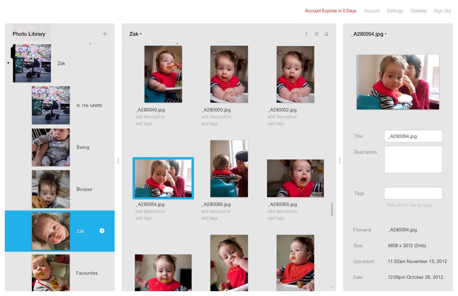Viewport: 458px width, 296px height.
Task: Switch to list view of photos
Action: [317, 34]
